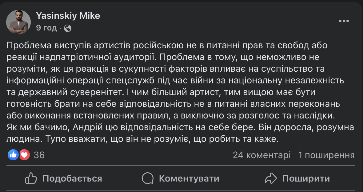Click the speech bubble icon beside Коментувати
The height and width of the screenshot is (192, 363).
pyautogui.click(x=148, y=178)
